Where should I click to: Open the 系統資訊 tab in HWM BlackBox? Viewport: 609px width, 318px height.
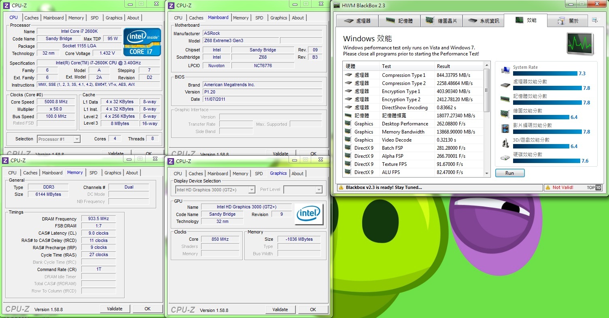483,21
